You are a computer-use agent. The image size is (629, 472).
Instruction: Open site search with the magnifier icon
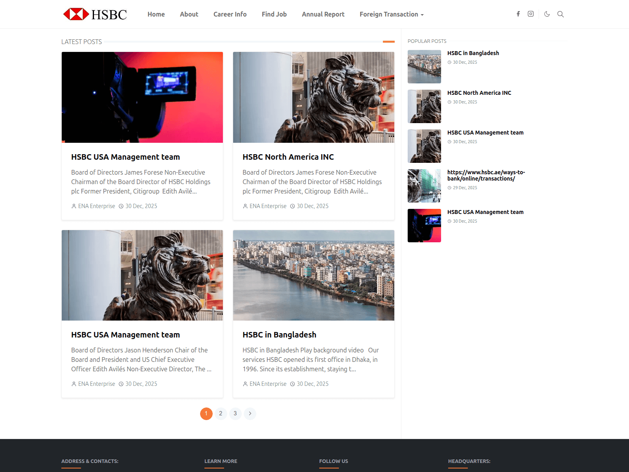pos(561,14)
